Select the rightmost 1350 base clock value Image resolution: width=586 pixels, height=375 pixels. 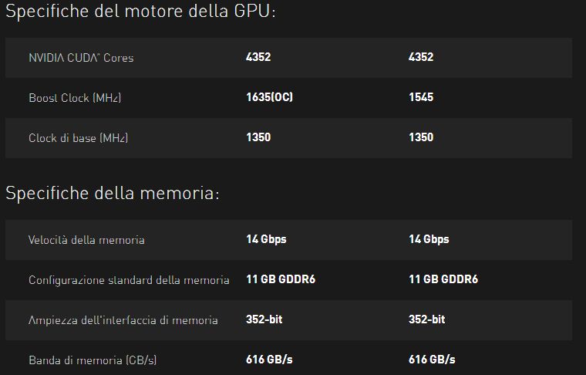(421, 137)
